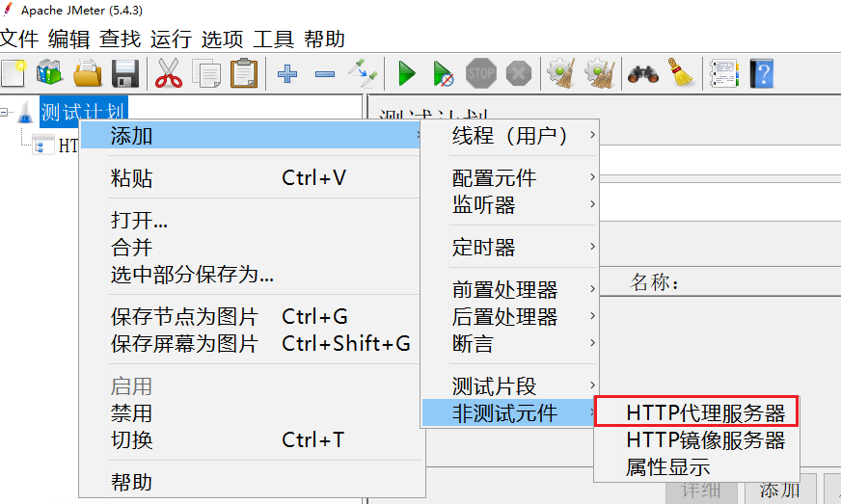Expand the 线程（用户）submenu
Screen dimensions: 841x504
(x=509, y=135)
